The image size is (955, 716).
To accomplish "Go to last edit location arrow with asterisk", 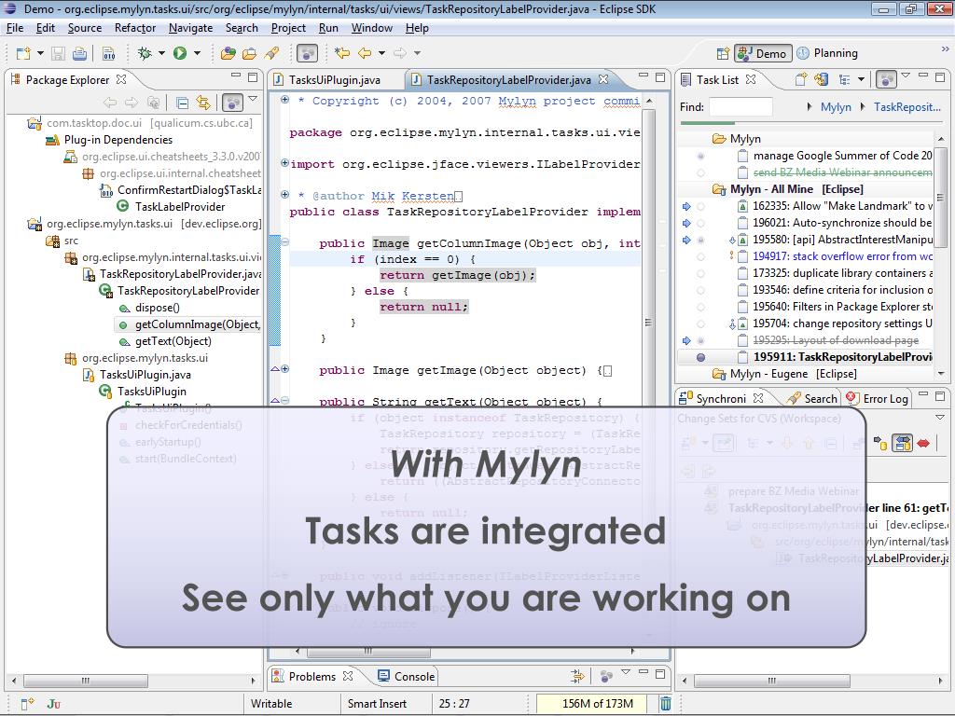I will (342, 53).
